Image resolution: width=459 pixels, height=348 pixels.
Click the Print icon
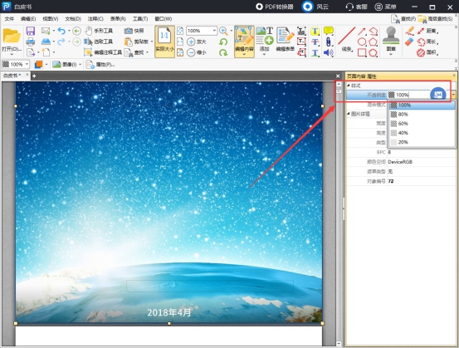(31, 42)
